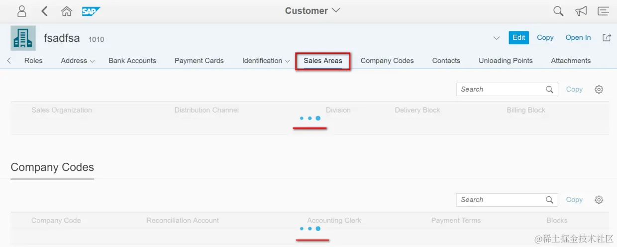Viewport: 617px width, 247px height.
Task: Switch to the Roles tab
Action: (33, 61)
